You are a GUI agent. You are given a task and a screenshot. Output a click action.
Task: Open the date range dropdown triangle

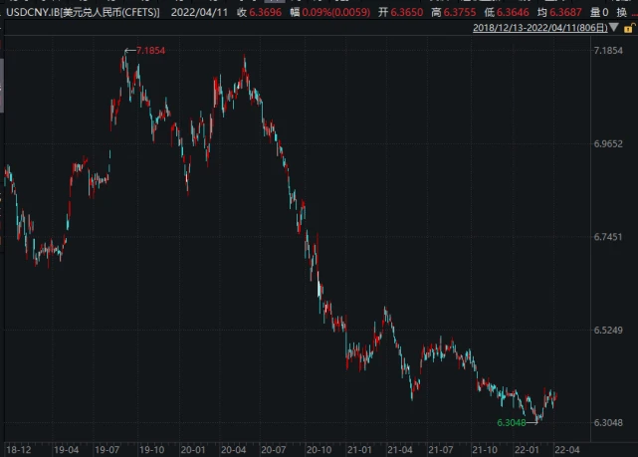tap(614, 28)
